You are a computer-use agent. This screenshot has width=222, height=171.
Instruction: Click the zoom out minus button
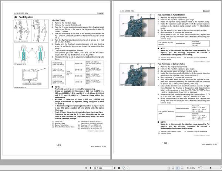[x=201, y=168]
